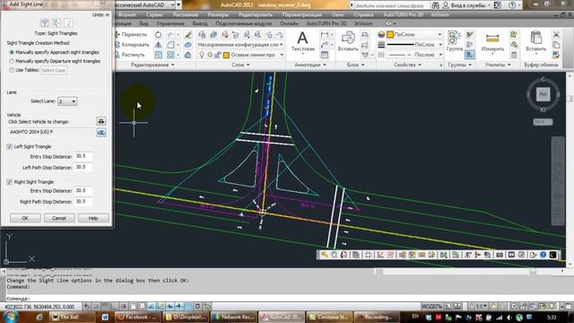The image size is (574, 323).
Task: Expand the Аннотации panel
Action: point(310,65)
